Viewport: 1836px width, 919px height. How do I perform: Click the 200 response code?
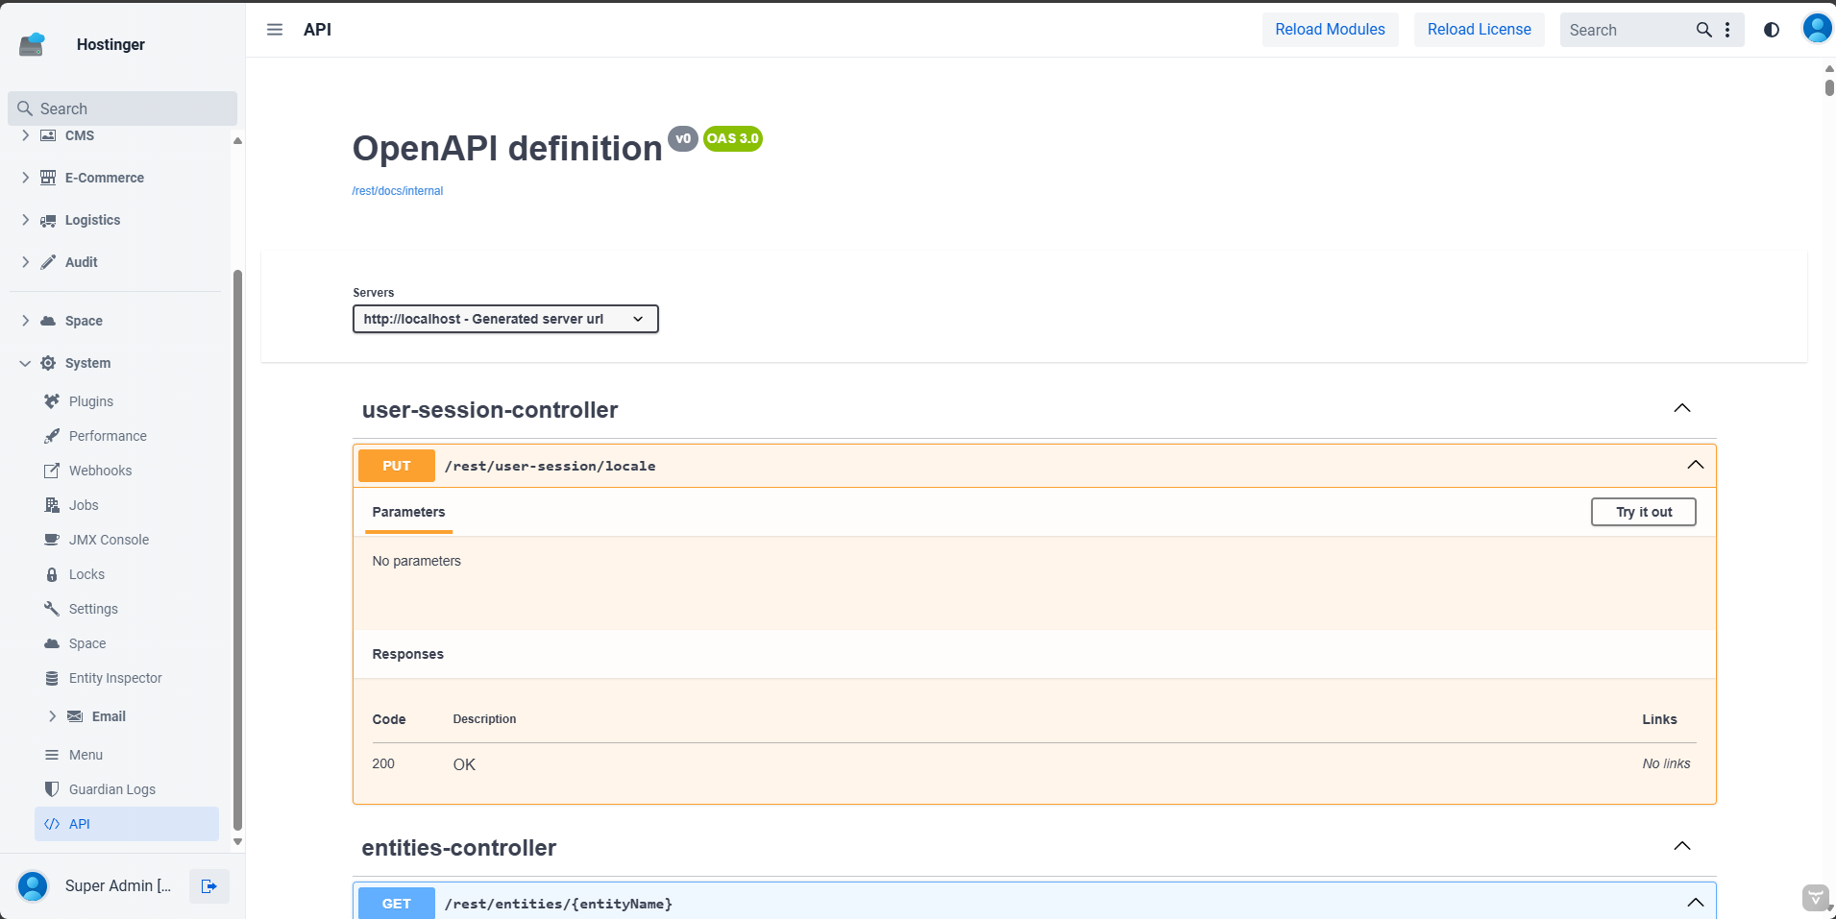pos(383,763)
